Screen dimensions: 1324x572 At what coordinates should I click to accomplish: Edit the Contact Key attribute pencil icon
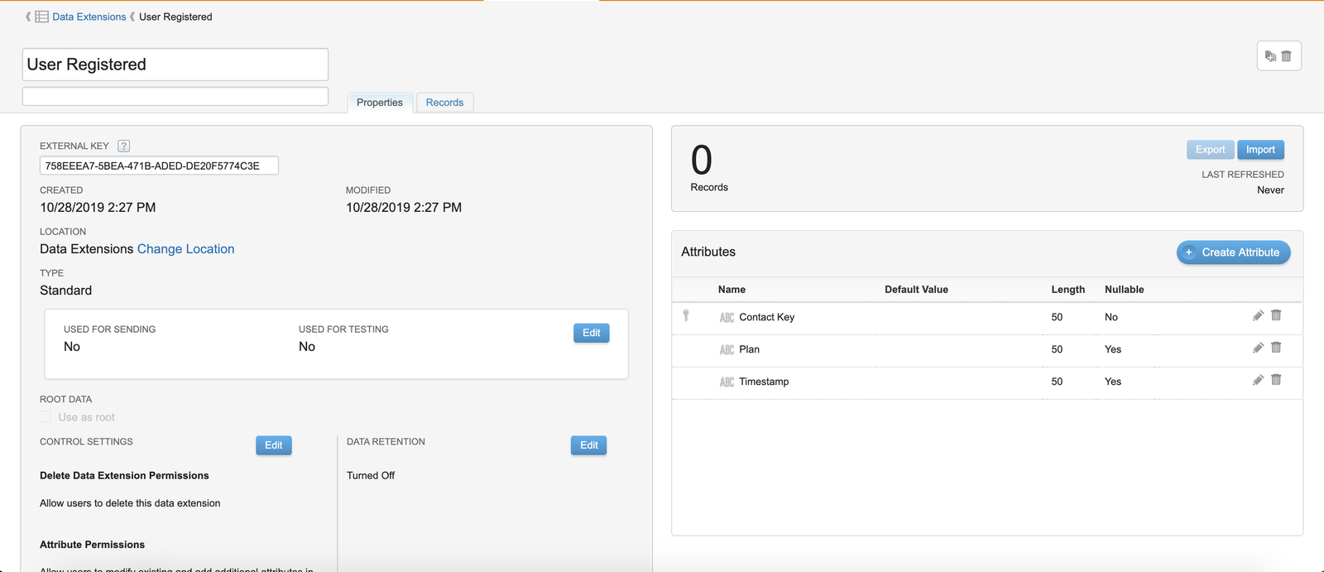[1258, 315]
